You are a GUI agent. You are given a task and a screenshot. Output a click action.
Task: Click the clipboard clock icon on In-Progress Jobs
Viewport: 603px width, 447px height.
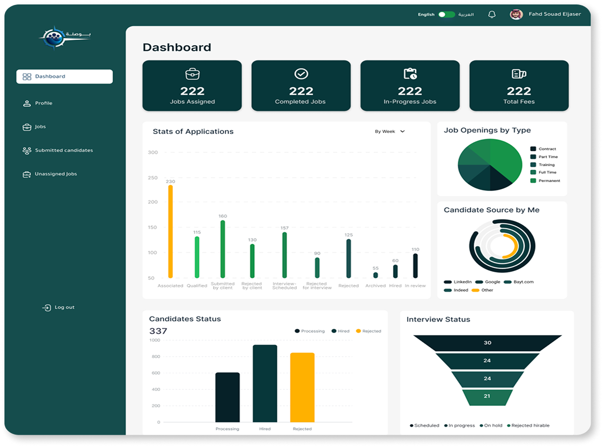[x=410, y=74]
